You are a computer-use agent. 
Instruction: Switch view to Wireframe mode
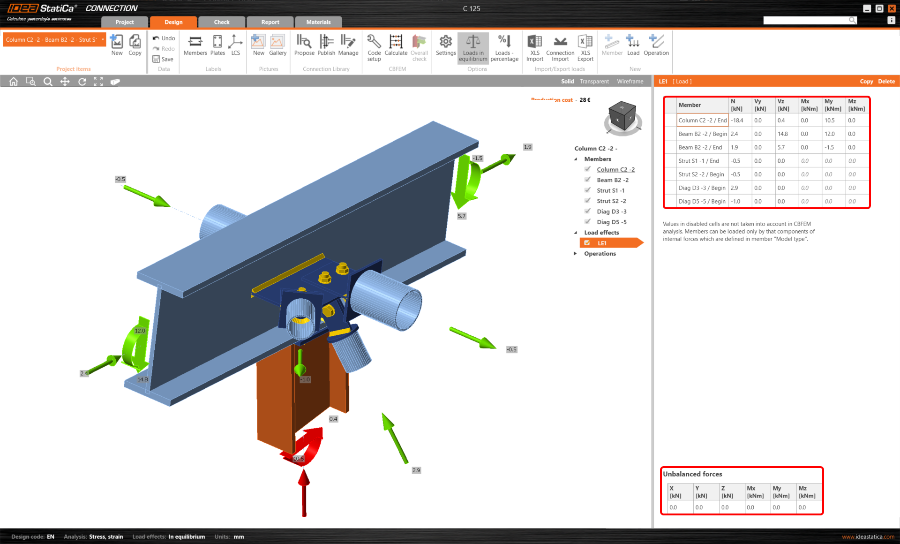pos(630,81)
